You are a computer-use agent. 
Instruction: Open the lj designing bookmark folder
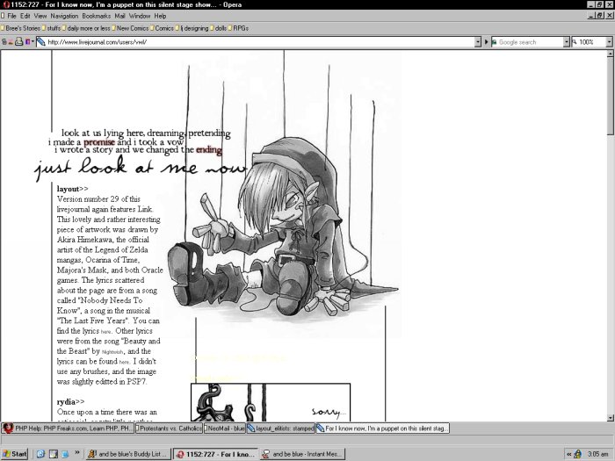[192, 28]
